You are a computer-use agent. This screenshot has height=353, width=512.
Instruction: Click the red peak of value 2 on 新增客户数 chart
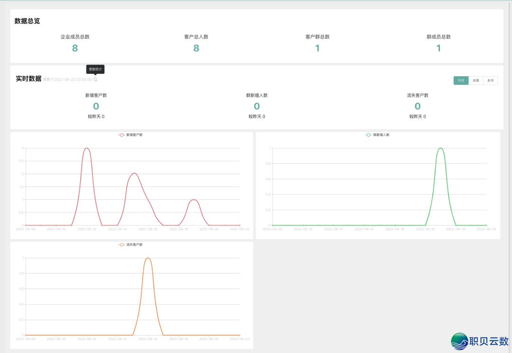click(134, 173)
